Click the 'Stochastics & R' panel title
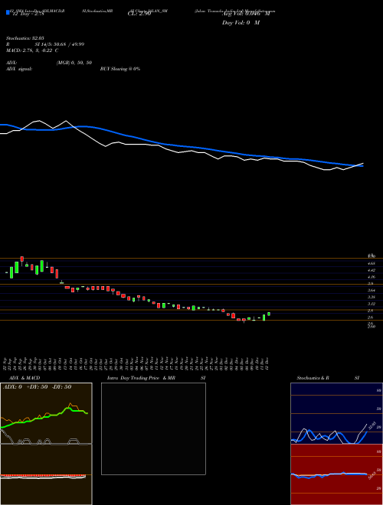383x505 pixels. pyautogui.click(x=313, y=378)
